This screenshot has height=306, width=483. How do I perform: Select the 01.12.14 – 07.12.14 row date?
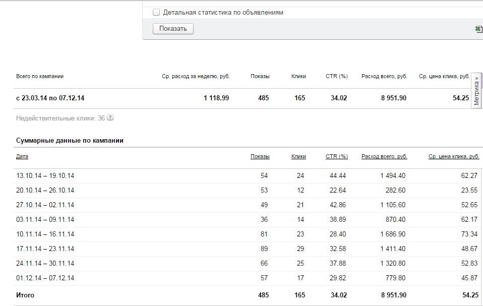click(45, 278)
